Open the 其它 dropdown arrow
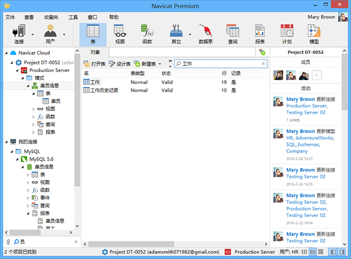Viewport: 351px width, 259px height. (190, 34)
